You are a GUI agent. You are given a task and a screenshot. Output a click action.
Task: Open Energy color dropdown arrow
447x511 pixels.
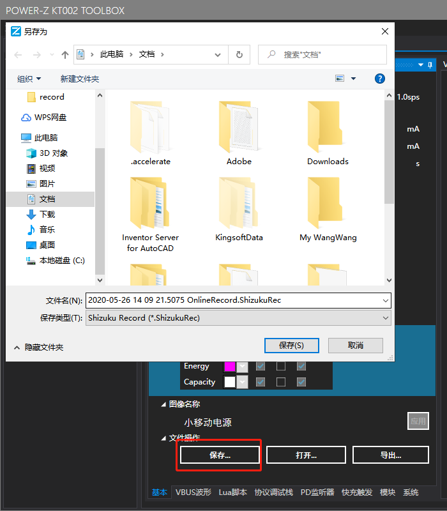coord(242,367)
